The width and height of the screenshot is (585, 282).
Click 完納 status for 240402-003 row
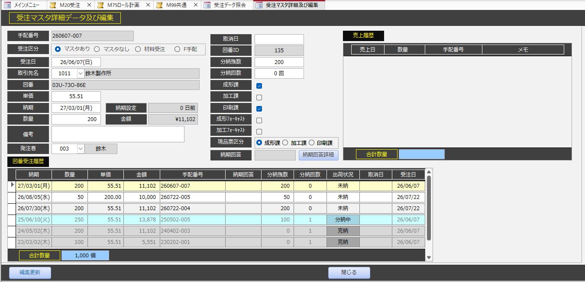(343, 231)
